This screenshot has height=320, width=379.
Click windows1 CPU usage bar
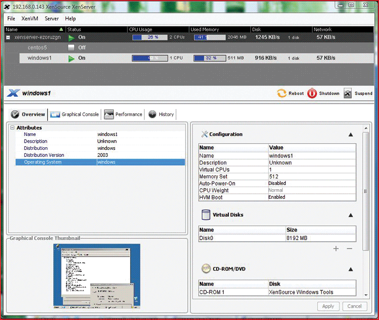click(150, 58)
